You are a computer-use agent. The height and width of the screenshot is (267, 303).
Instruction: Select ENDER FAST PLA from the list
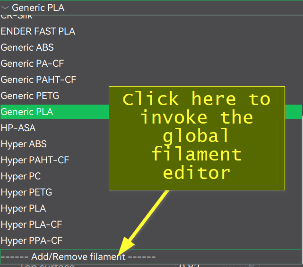click(x=38, y=32)
